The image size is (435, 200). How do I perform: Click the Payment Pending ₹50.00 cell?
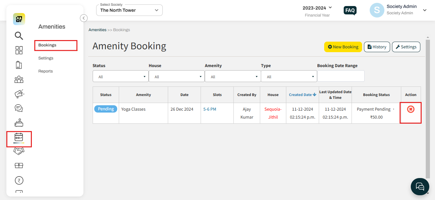[376, 113]
